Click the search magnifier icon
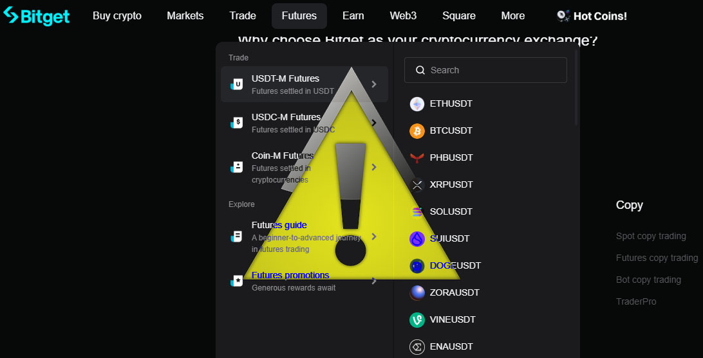This screenshot has width=703, height=358. click(420, 70)
